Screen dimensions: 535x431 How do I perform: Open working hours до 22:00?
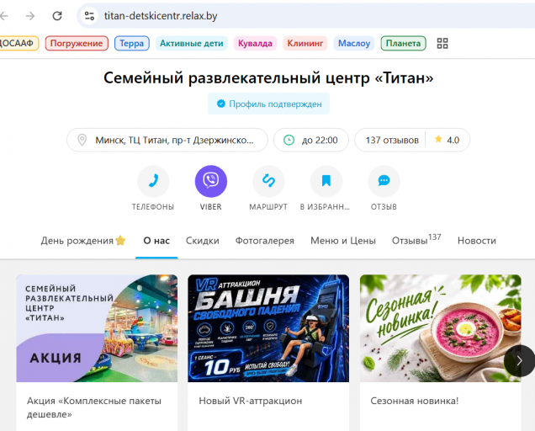311,140
